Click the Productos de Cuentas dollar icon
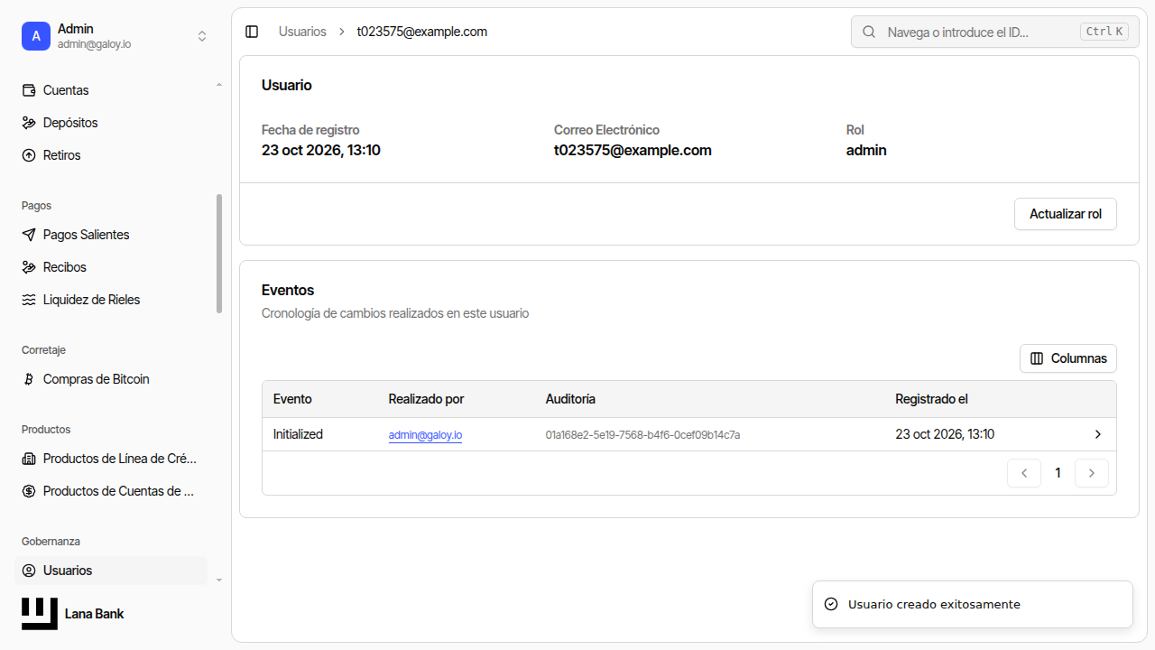 point(29,491)
